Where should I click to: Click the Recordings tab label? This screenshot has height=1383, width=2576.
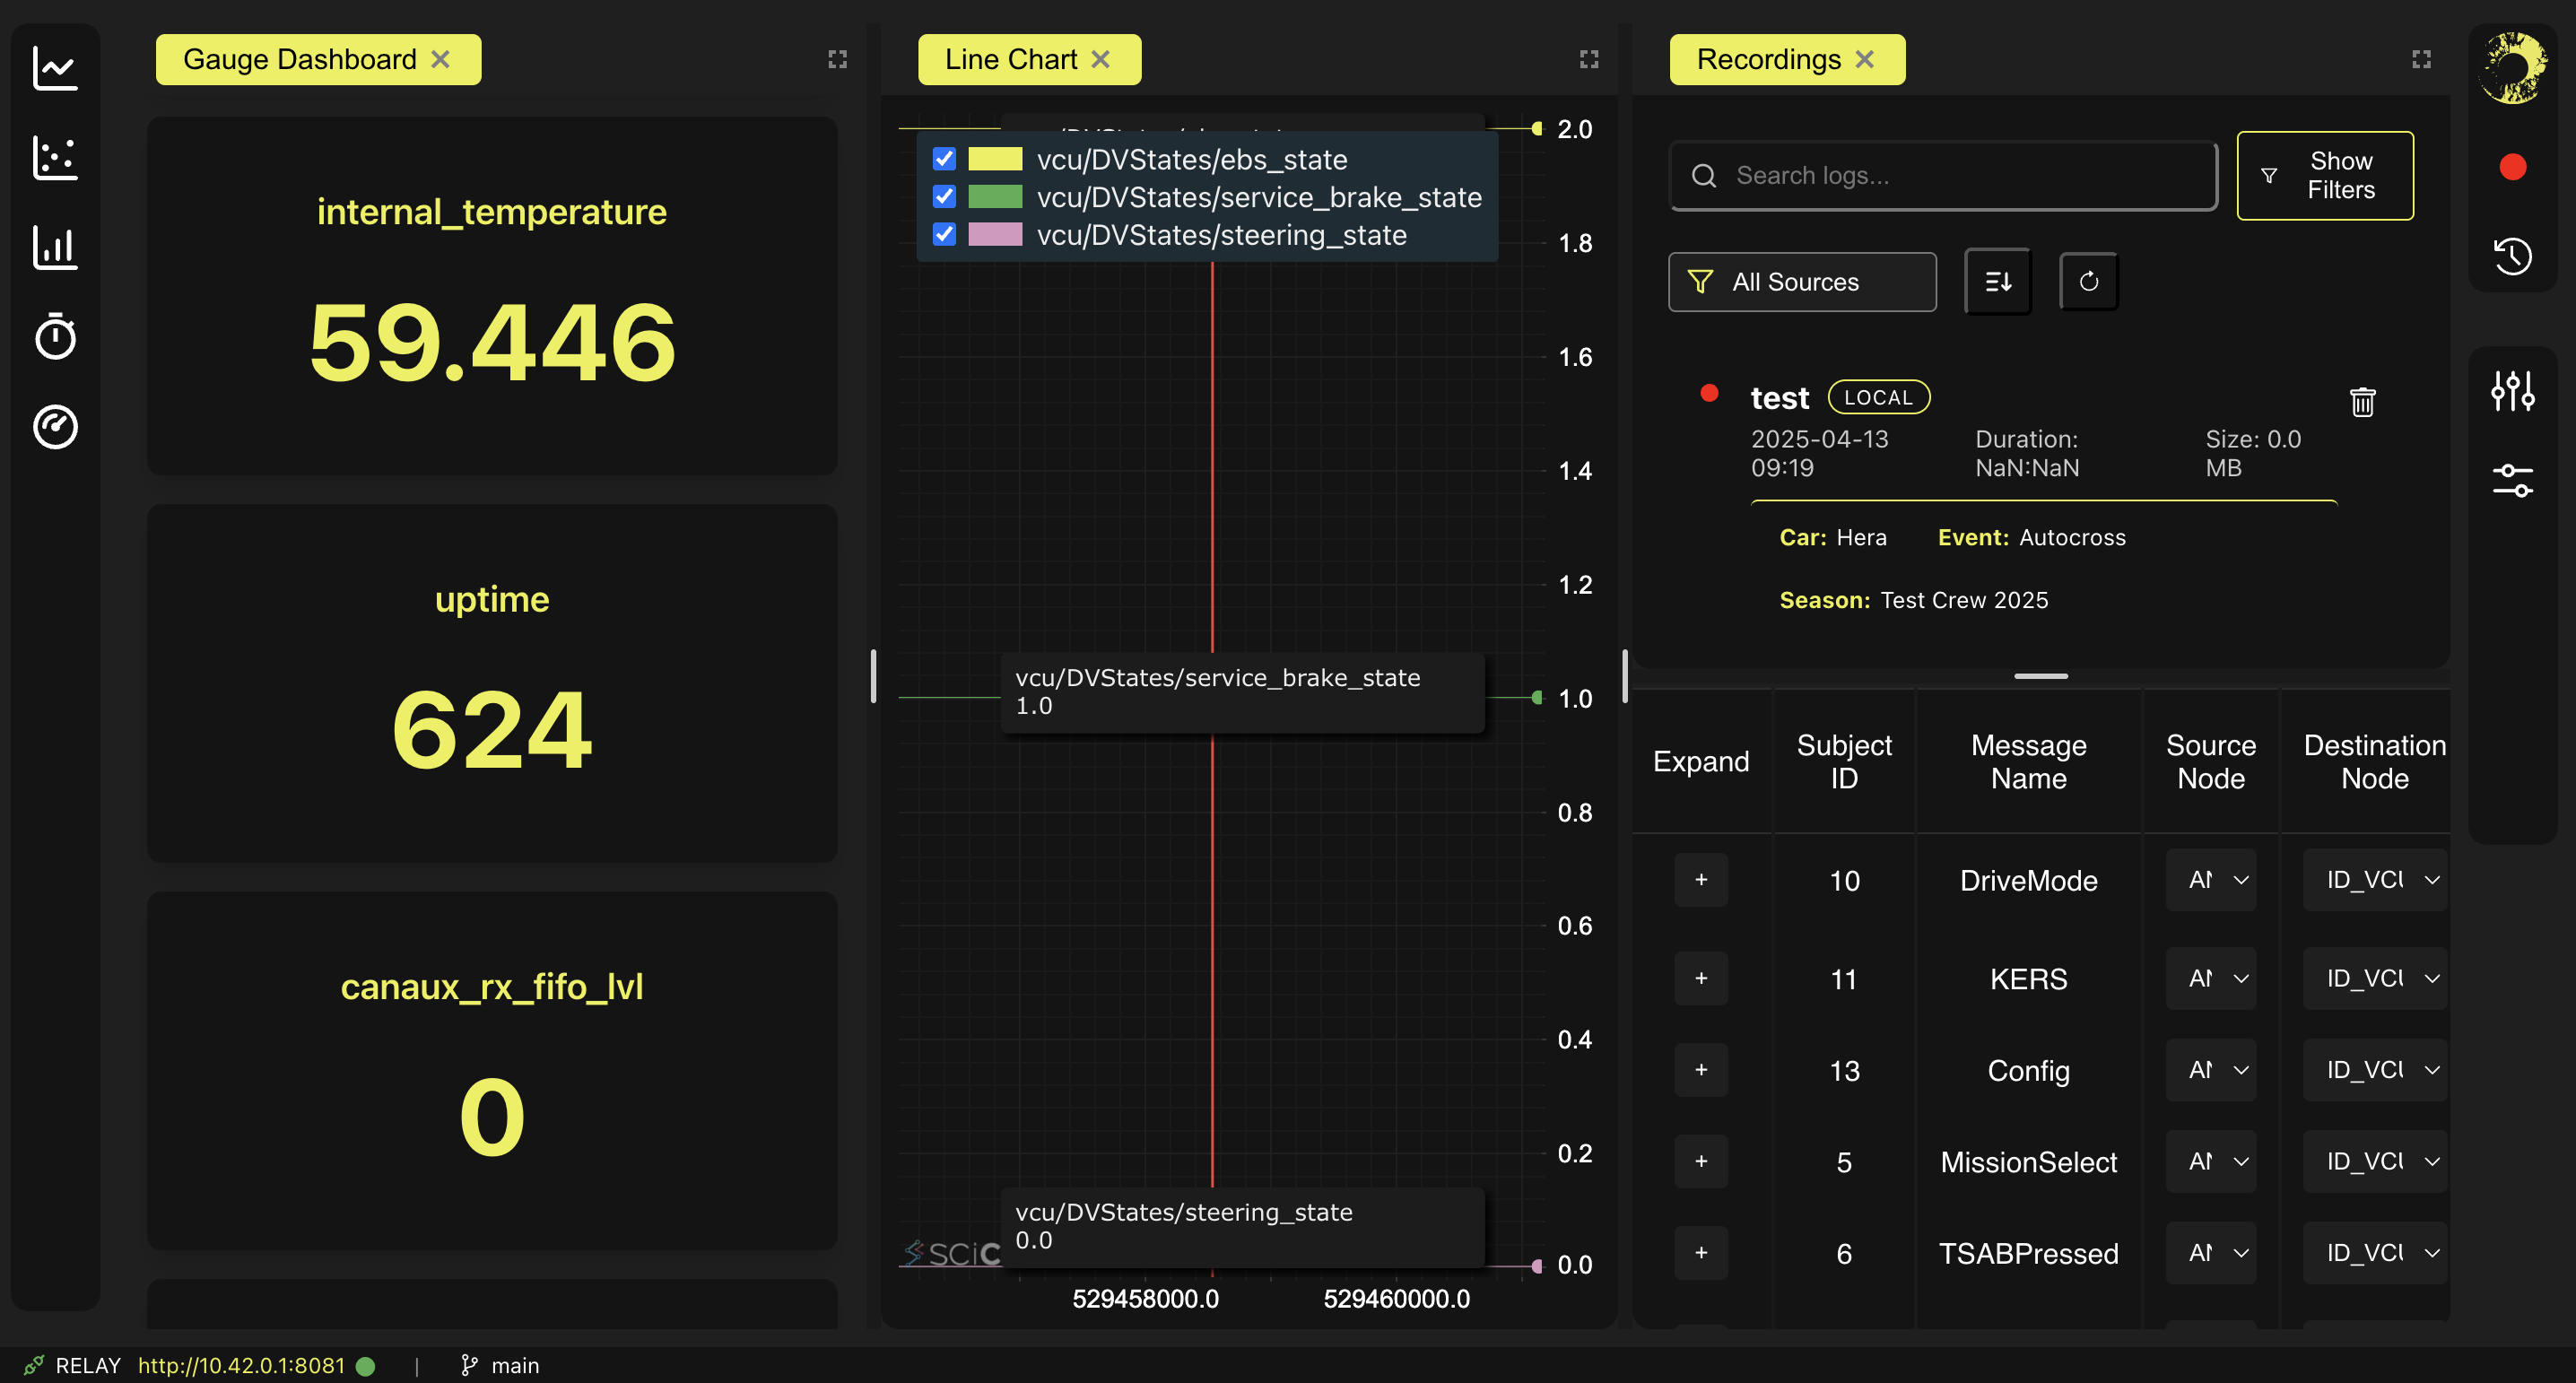click(1768, 59)
